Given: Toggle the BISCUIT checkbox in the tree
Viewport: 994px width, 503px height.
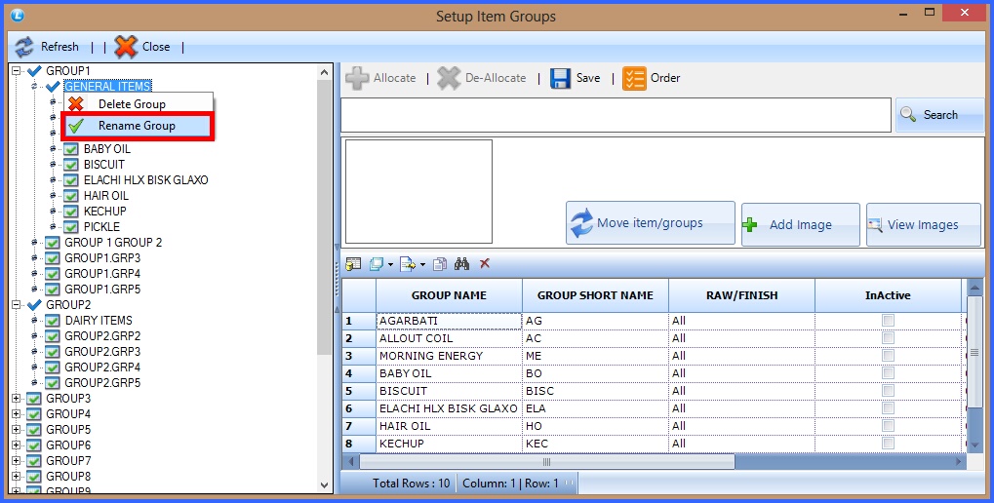Looking at the screenshot, I should (x=71, y=165).
